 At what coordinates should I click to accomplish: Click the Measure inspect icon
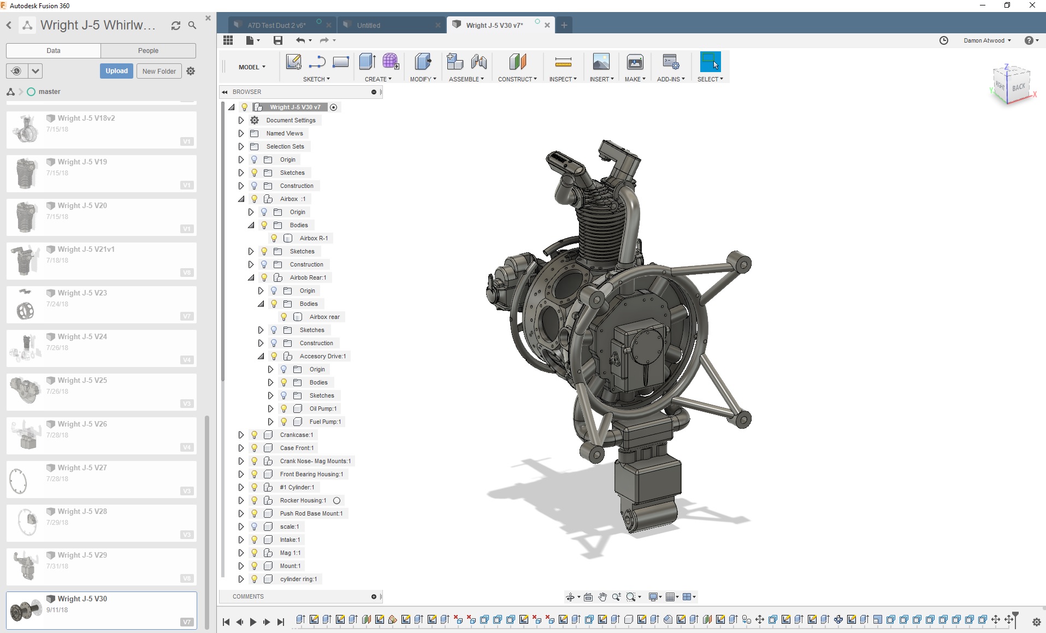pos(563,62)
